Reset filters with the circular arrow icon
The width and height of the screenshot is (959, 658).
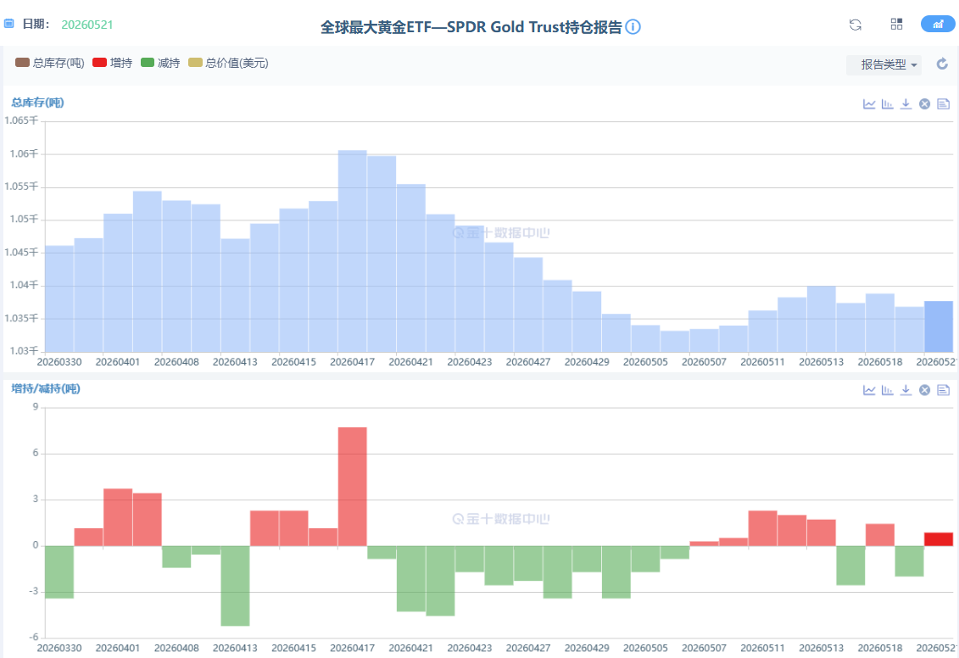click(x=942, y=64)
